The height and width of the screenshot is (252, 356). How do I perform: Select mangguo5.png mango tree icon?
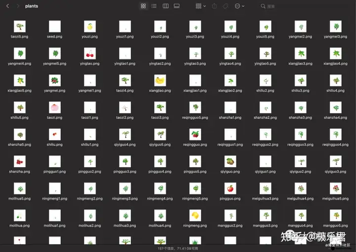[336, 215]
